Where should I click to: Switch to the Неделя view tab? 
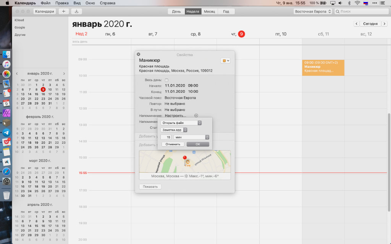point(193,11)
